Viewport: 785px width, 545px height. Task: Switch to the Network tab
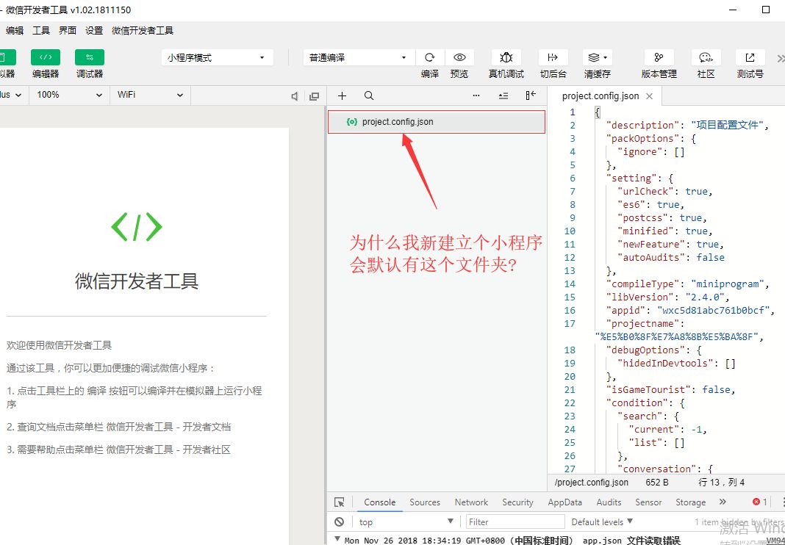tap(471, 502)
